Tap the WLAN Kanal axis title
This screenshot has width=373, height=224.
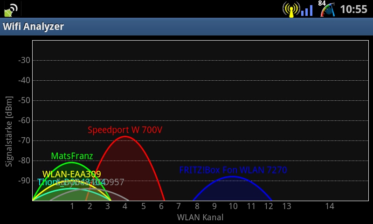pos(200,217)
